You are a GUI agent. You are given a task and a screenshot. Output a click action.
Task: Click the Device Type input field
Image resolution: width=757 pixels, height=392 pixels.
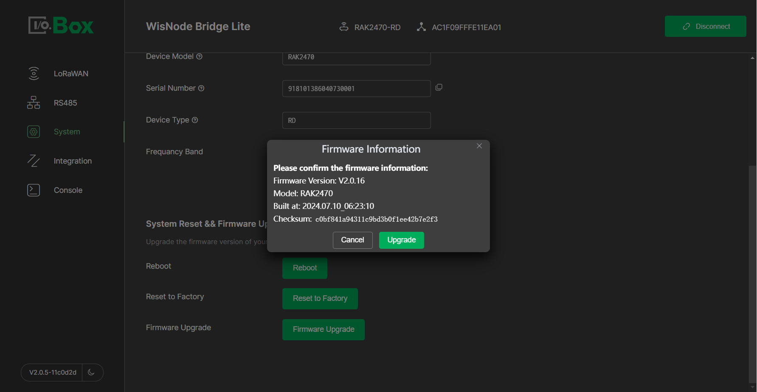tap(357, 120)
